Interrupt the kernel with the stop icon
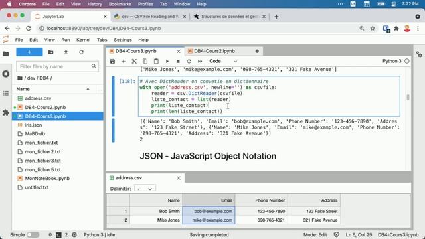Image resolution: width=425 pixels, height=239 pixels. tap(178, 62)
